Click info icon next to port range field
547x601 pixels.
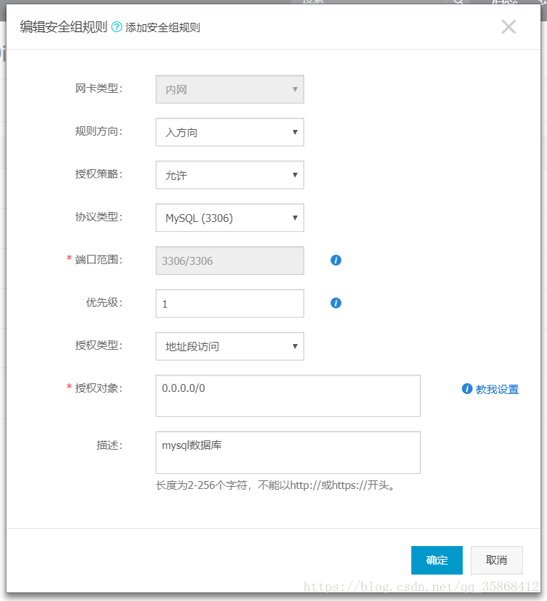pos(336,261)
